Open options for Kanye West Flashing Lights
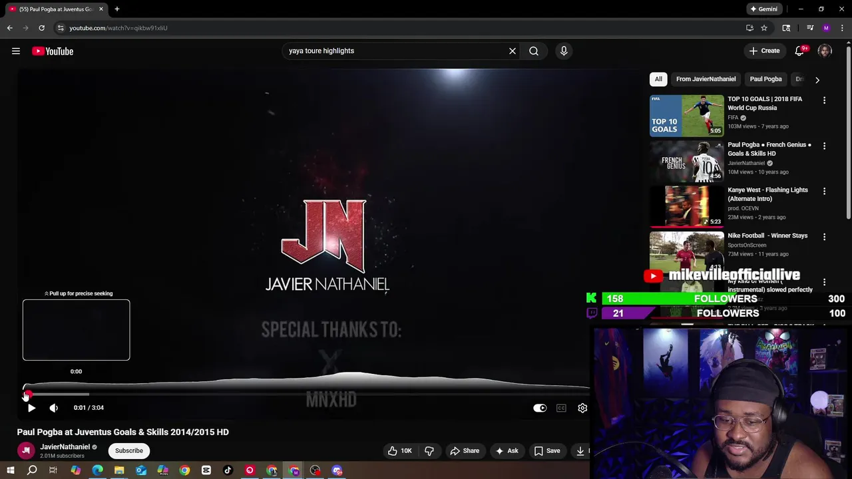The image size is (852, 479). click(x=824, y=191)
